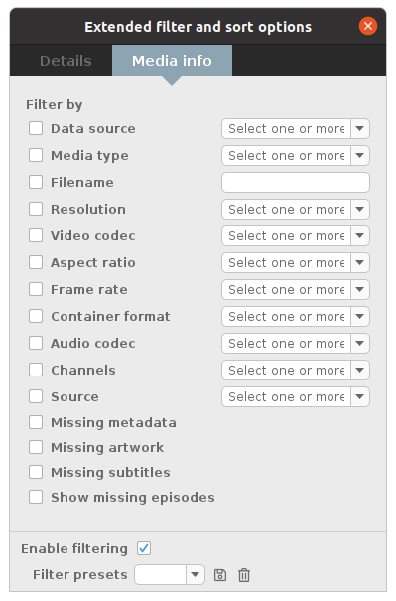Expand the Channels selection dropdown
The height and width of the screenshot is (601, 396).
pyautogui.click(x=296, y=370)
